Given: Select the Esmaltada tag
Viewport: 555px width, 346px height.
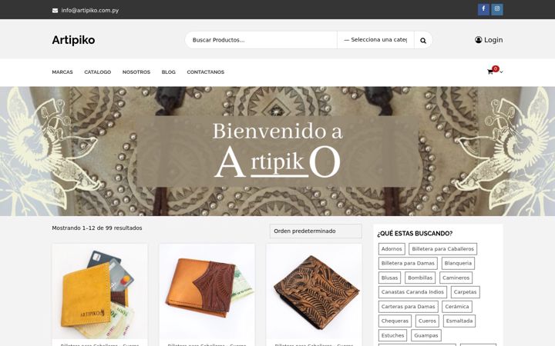Looking at the screenshot, I should click(459, 321).
